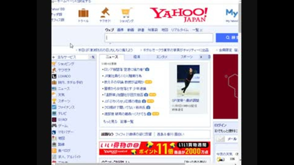Open the ログイン link

220,125
